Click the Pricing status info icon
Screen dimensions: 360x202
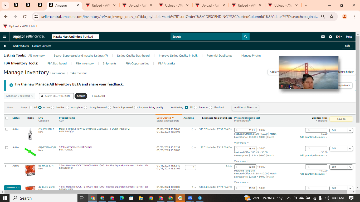coord(250,120)
